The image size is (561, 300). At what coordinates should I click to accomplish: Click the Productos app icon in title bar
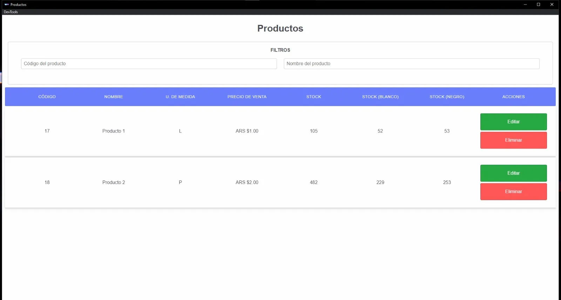pyautogui.click(x=7, y=5)
